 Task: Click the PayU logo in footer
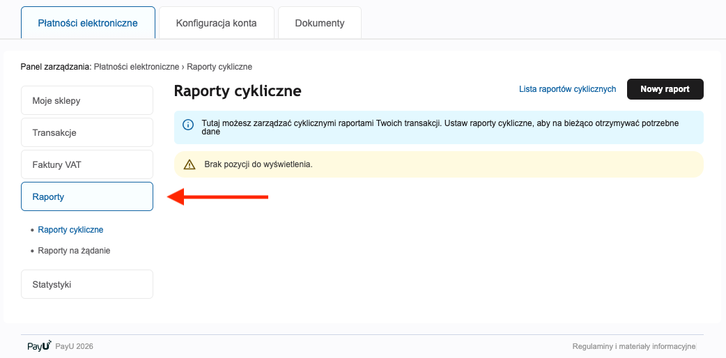click(39, 346)
